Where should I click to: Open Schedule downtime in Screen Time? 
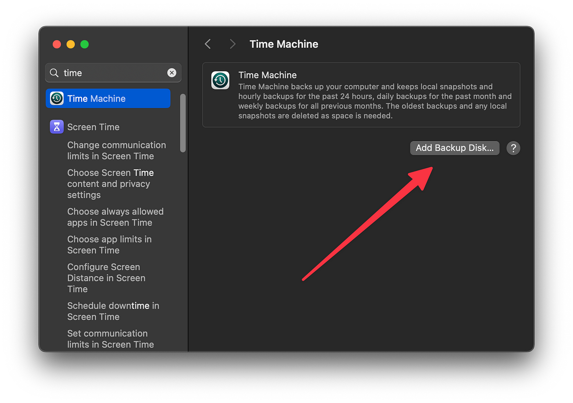[x=113, y=311]
